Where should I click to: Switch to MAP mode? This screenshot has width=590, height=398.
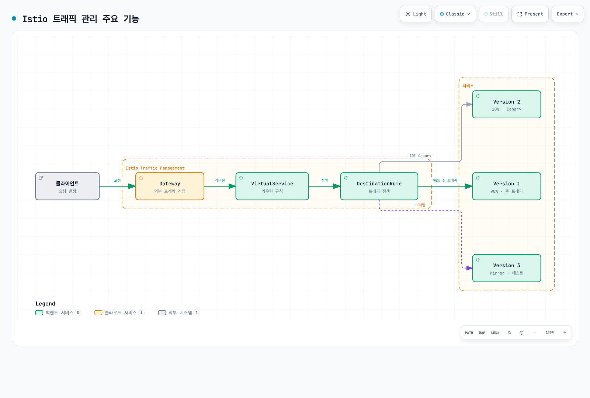pyautogui.click(x=482, y=333)
